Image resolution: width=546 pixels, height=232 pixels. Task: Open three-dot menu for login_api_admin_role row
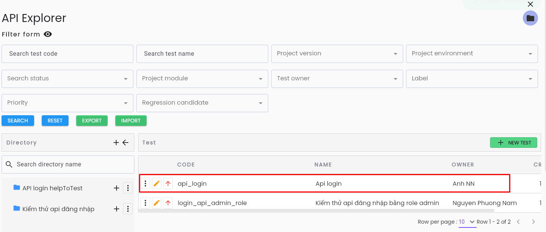coord(145,203)
